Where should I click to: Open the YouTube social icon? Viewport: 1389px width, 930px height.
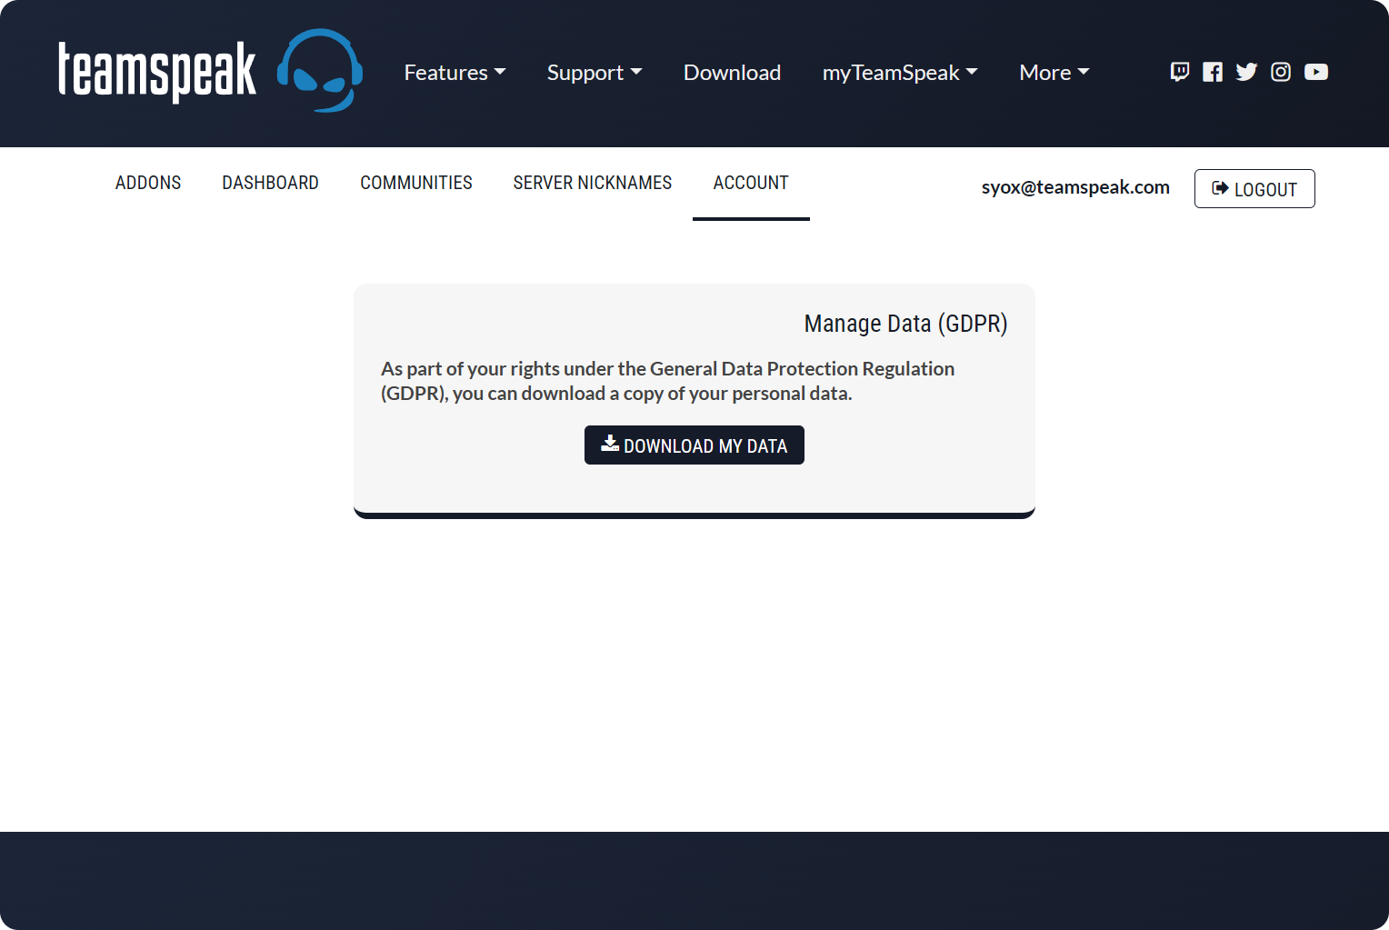click(1316, 72)
